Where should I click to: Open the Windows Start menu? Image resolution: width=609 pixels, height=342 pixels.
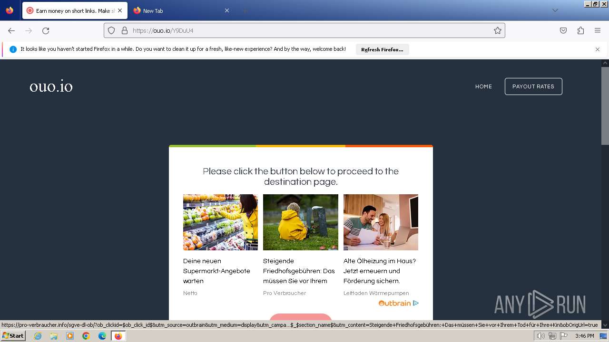pyautogui.click(x=13, y=336)
